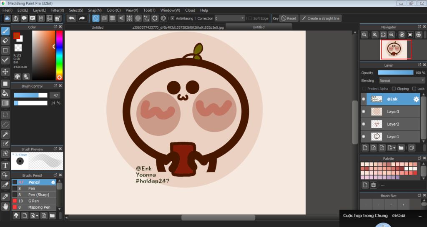Click the cloud save icon in toolbar
Image resolution: width=427 pixels, height=227 pixels.
7,18
